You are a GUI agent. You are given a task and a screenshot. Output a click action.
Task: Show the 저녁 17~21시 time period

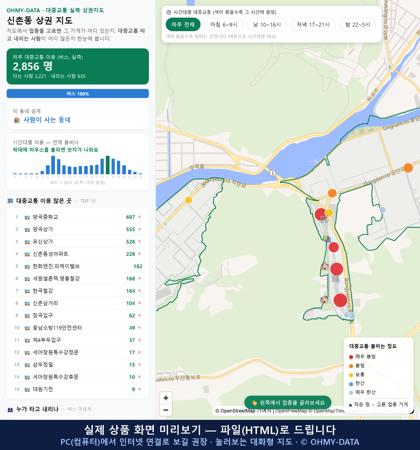pos(313,25)
